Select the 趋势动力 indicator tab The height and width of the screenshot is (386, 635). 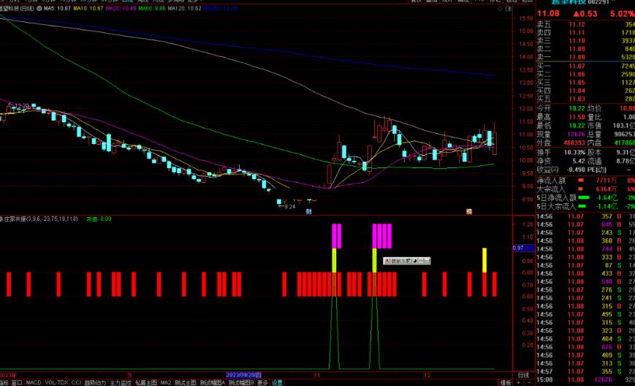[x=95, y=383]
